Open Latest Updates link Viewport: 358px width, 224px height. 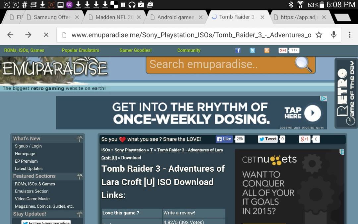(29, 169)
